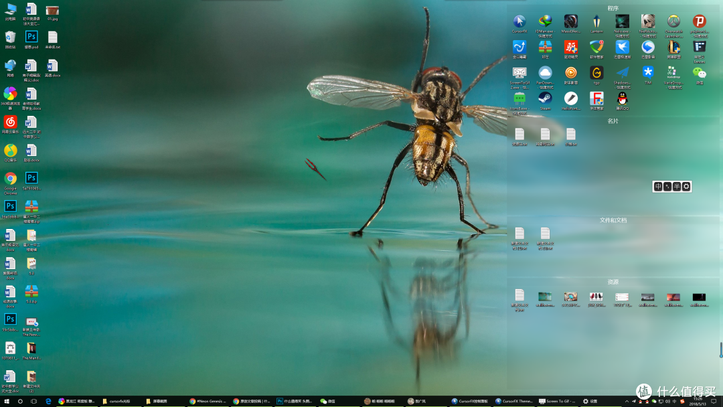Image resolution: width=723 pixels, height=407 pixels.
Task: Open the Psiphon red P icon
Action: pyautogui.click(x=700, y=21)
